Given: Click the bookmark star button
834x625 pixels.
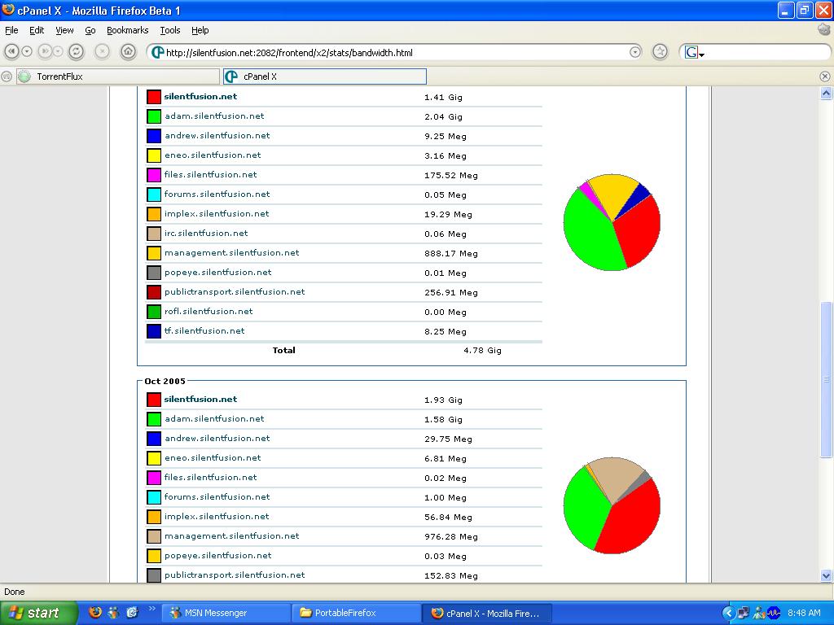Looking at the screenshot, I should point(660,51).
